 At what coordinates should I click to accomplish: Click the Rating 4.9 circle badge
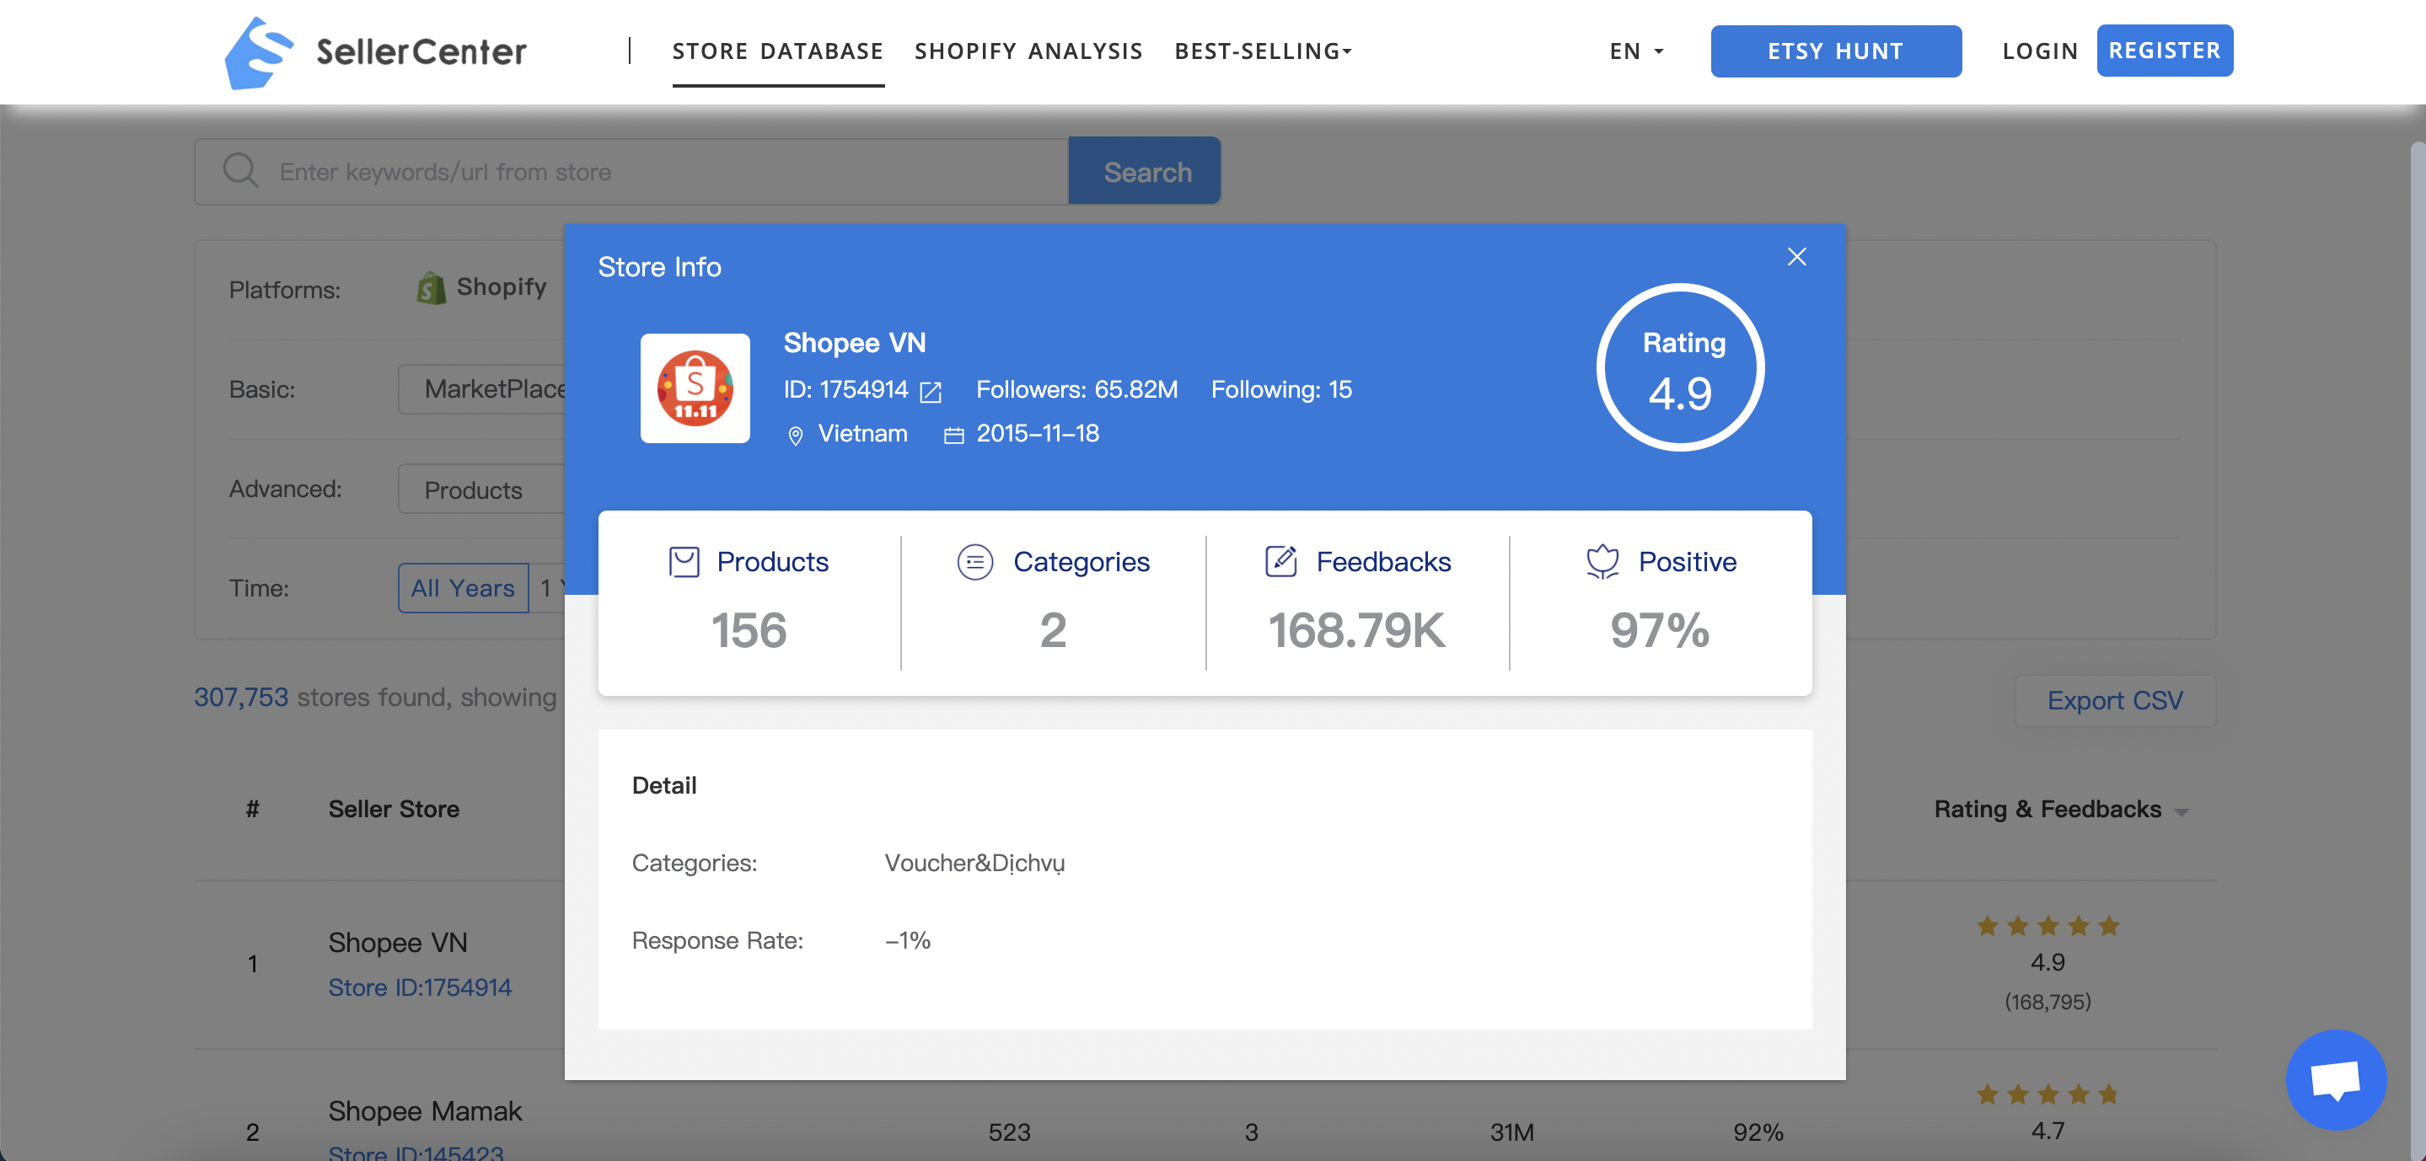click(x=1681, y=367)
